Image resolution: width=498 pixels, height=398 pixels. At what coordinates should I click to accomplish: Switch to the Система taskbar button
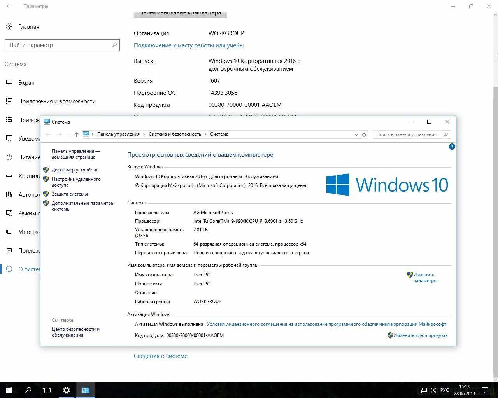coord(86,390)
